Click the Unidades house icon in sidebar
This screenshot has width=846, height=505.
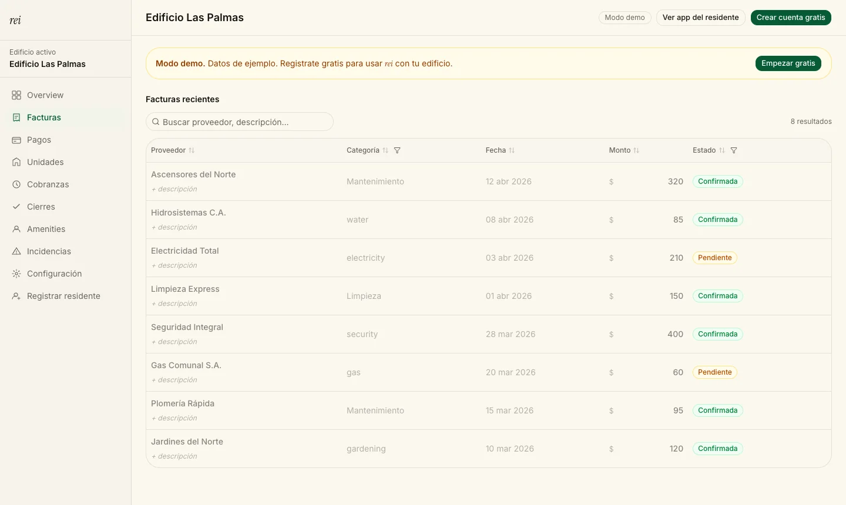click(16, 162)
